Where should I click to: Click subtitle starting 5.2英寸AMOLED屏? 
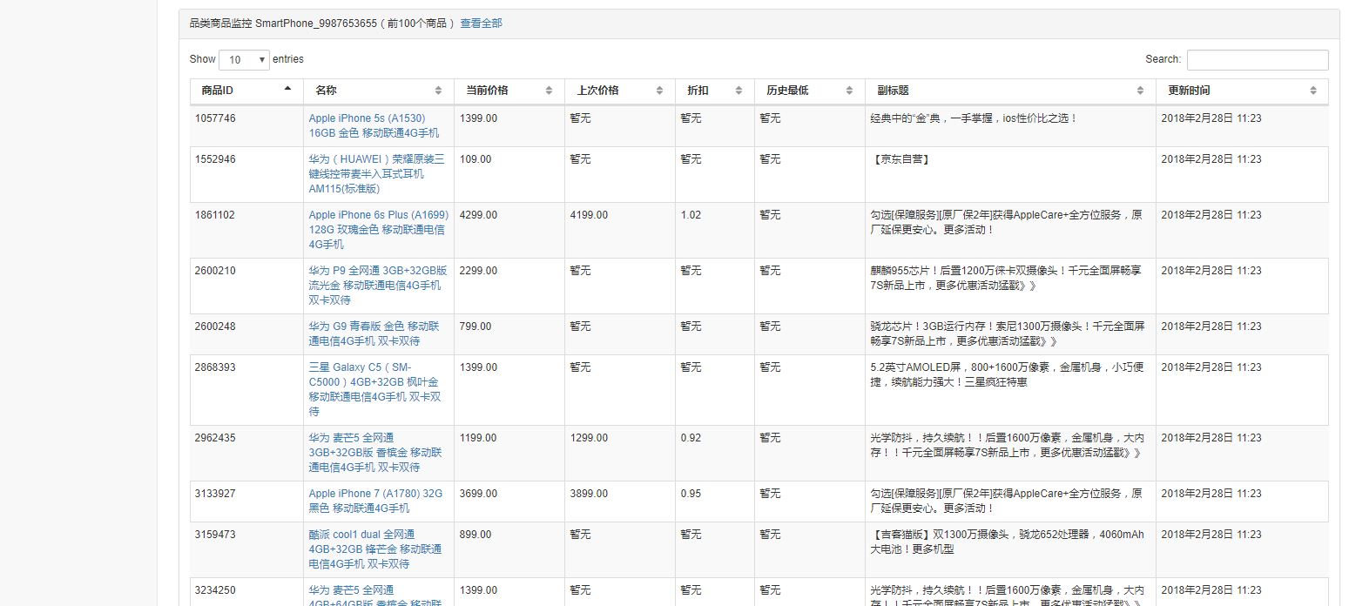click(x=1006, y=374)
